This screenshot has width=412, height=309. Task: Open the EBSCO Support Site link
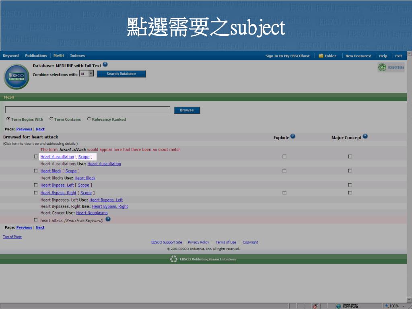167,242
